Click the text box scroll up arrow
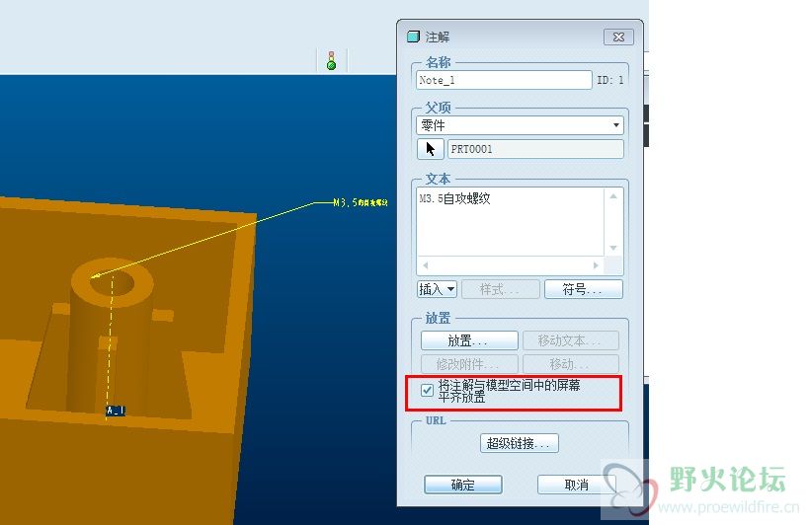The image size is (809, 525). [613, 196]
